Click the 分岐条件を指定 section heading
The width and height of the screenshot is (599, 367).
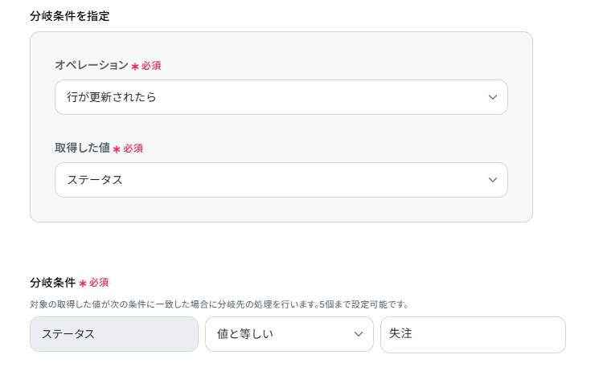tap(70, 15)
